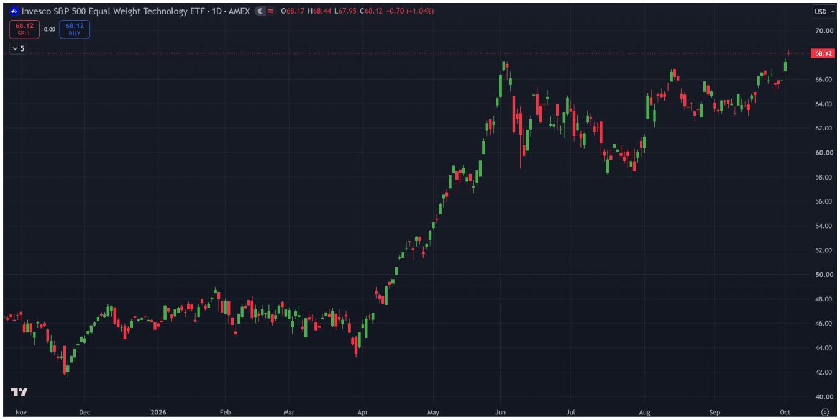This screenshot has width=840, height=420.
Task: Click the 54.00 price scale label
Action: [824, 226]
